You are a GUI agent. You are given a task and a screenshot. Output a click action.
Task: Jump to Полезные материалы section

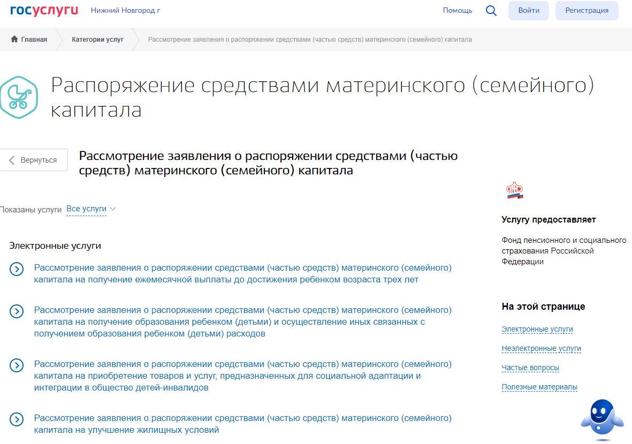tap(540, 387)
